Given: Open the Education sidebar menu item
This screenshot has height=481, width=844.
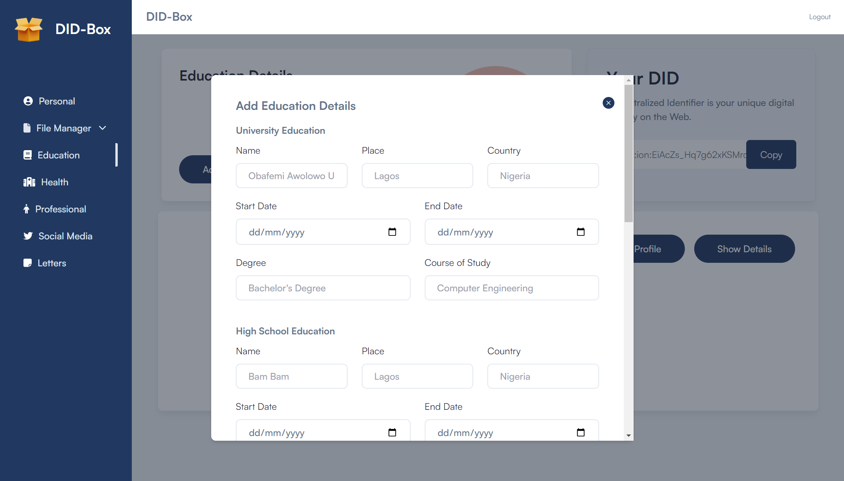Looking at the screenshot, I should (x=59, y=155).
